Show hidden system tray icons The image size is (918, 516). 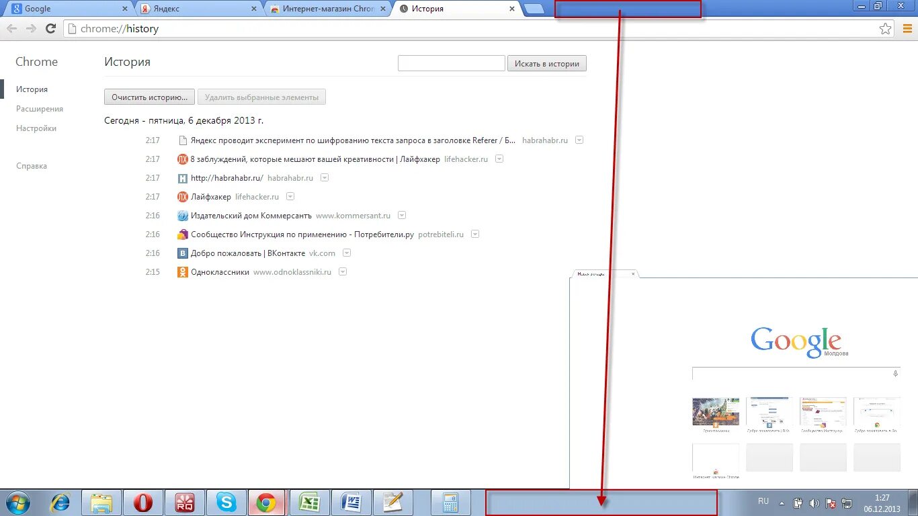pyautogui.click(x=782, y=503)
